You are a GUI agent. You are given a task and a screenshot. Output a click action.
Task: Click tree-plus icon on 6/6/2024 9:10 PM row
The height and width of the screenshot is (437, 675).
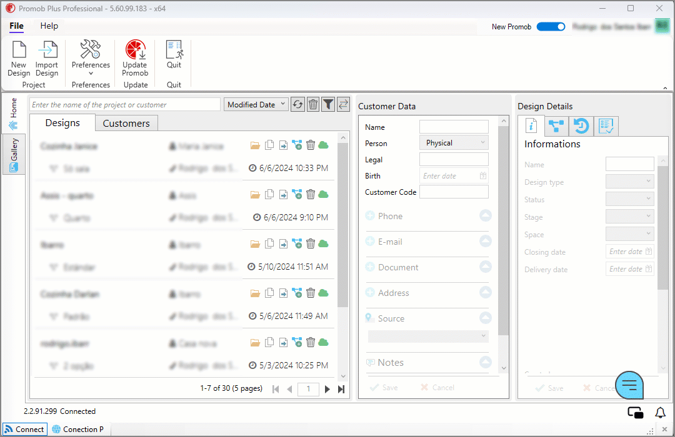coord(297,194)
